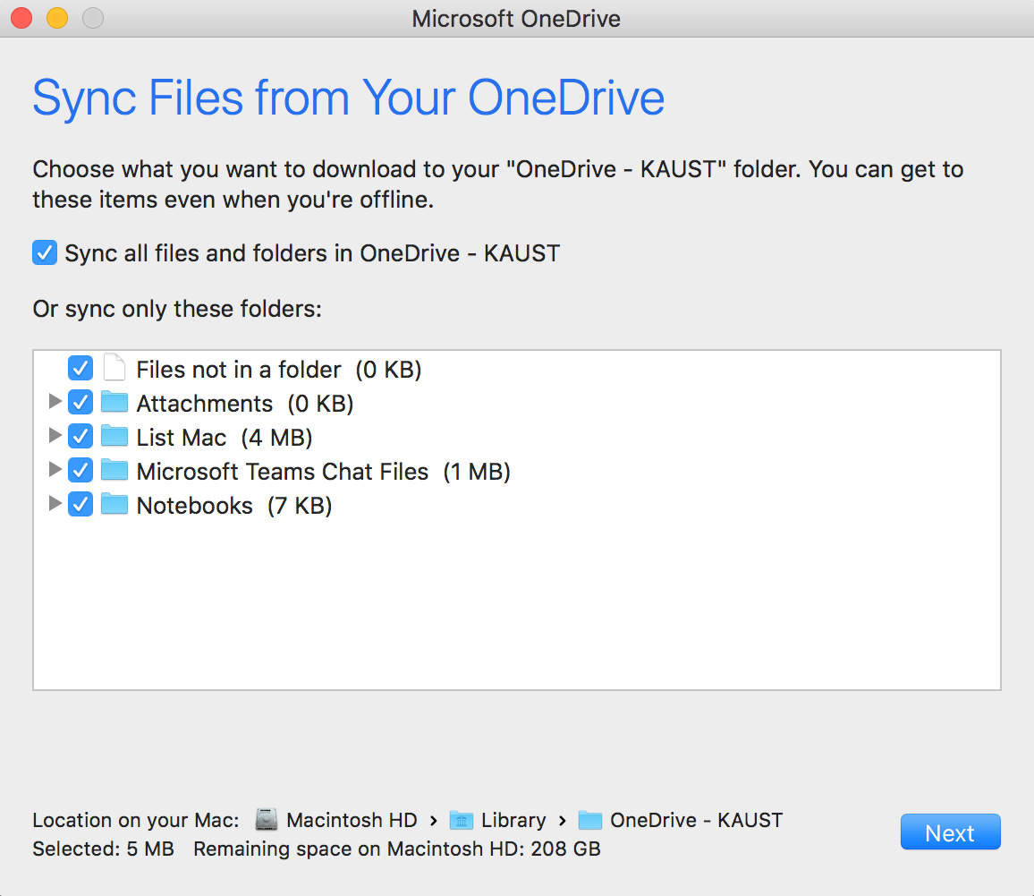Click the Attachments folder icon
This screenshot has width=1034, height=896.
(x=114, y=402)
